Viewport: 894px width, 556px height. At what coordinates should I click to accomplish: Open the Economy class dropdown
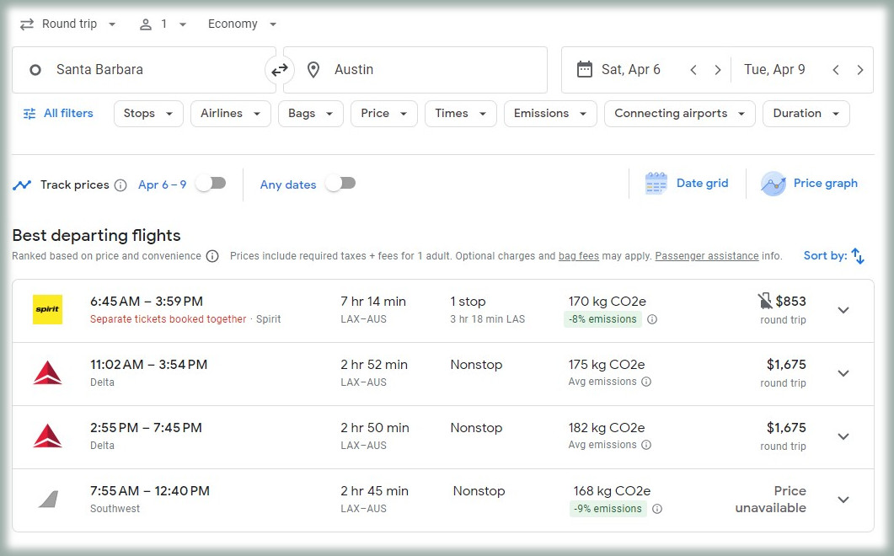pos(243,24)
